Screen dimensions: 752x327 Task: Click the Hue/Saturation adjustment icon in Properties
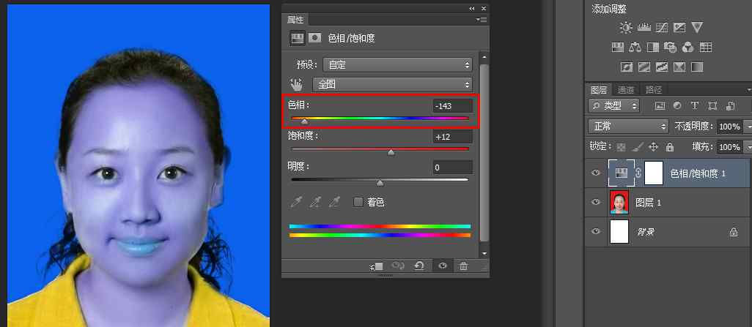[298, 38]
